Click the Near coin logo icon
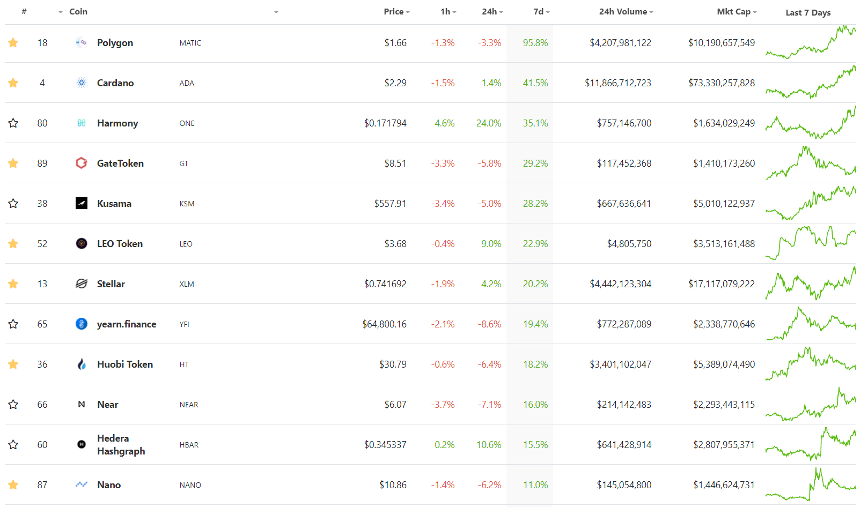Viewport: 868px width, 507px height. [82, 404]
